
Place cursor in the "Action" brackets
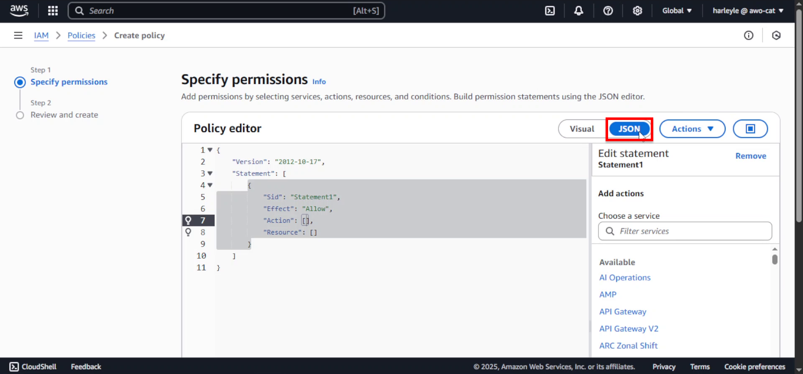[x=306, y=220]
